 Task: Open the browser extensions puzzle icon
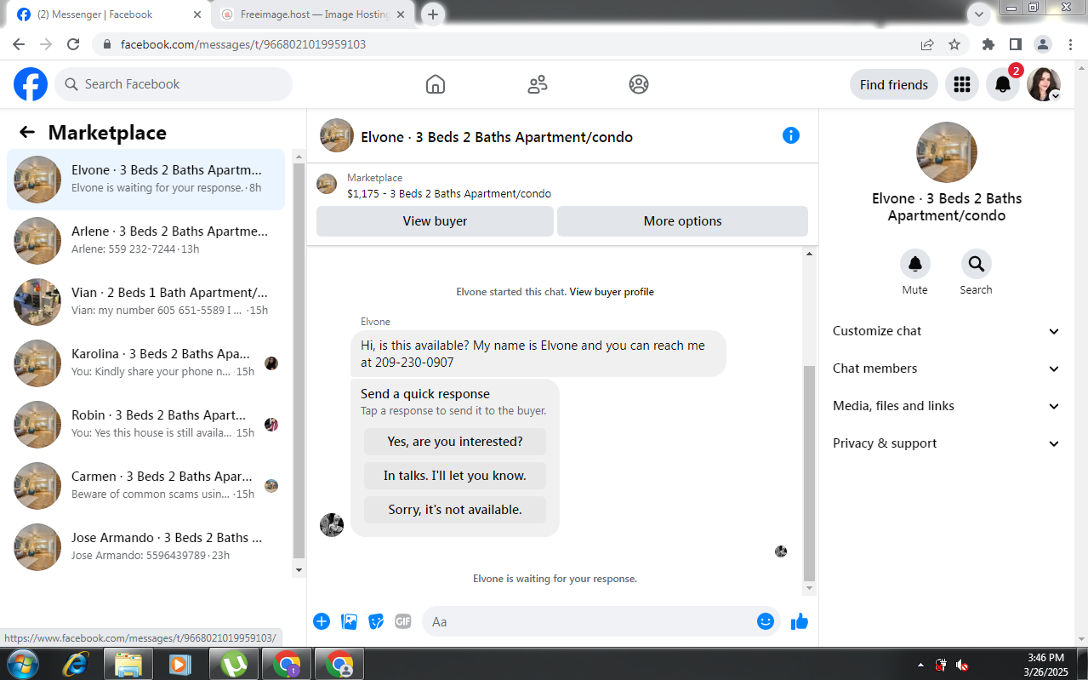click(988, 44)
